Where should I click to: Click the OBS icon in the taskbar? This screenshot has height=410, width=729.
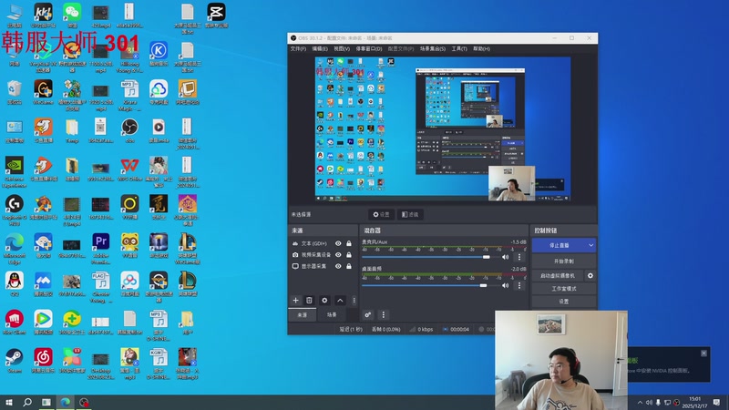pos(84,402)
